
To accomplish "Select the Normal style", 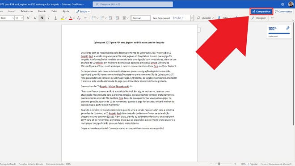I will (141, 18).
